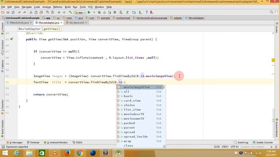This screenshot has width=280, height=157.
Task: Open the app run configuration dropdown
Action: pos(80,13)
